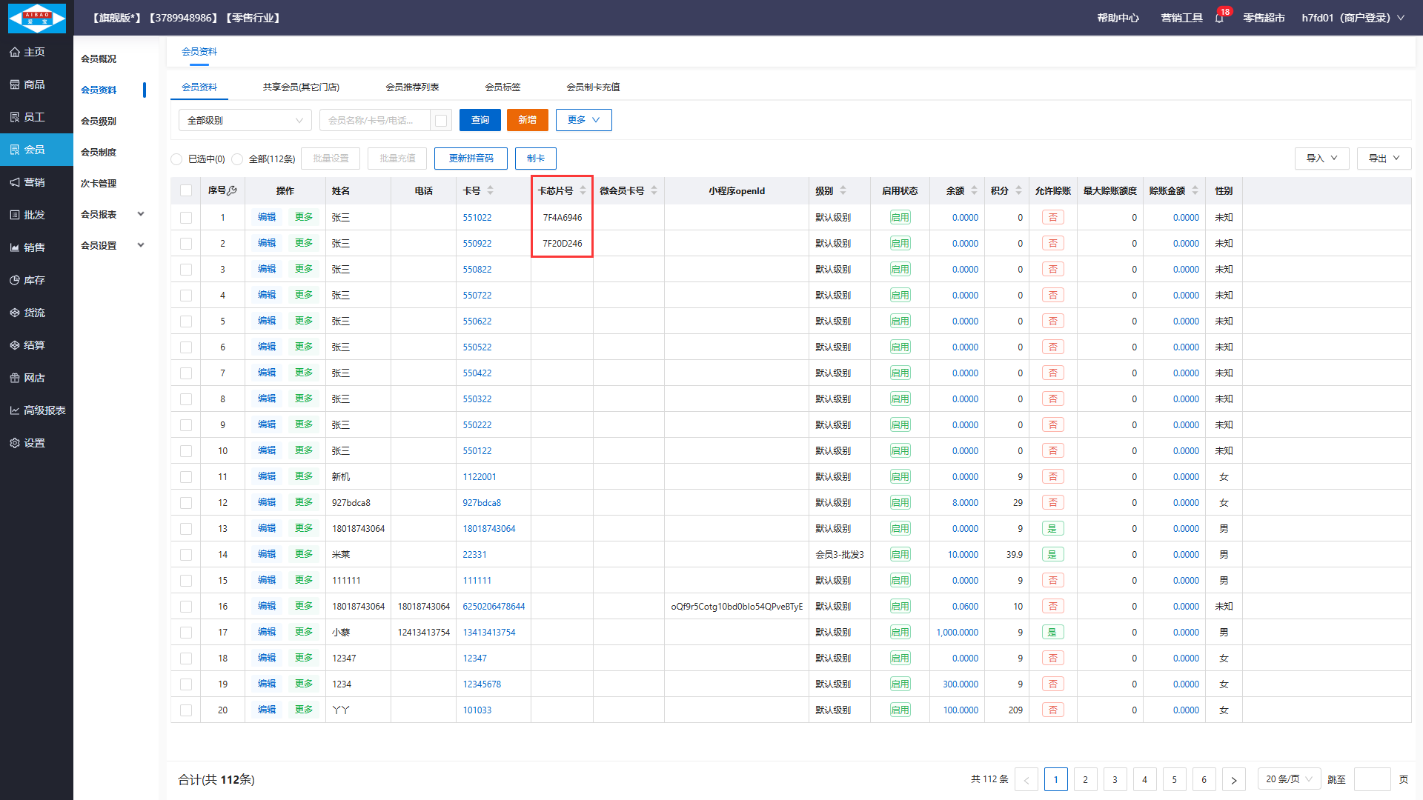The height and width of the screenshot is (800, 1423).
Task: Open the 全部级别 dropdown
Action: [x=245, y=120]
